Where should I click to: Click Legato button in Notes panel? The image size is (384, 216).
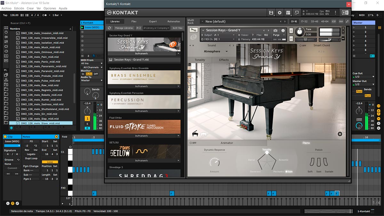pos(31,154)
